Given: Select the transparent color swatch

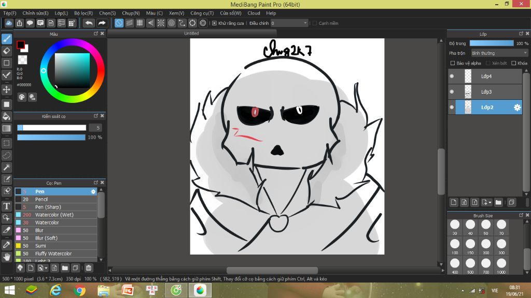Looking at the screenshot, I should tap(23, 60).
